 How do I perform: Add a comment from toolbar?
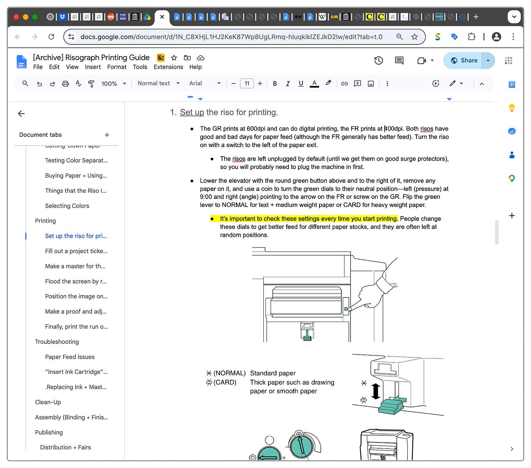coord(358,84)
